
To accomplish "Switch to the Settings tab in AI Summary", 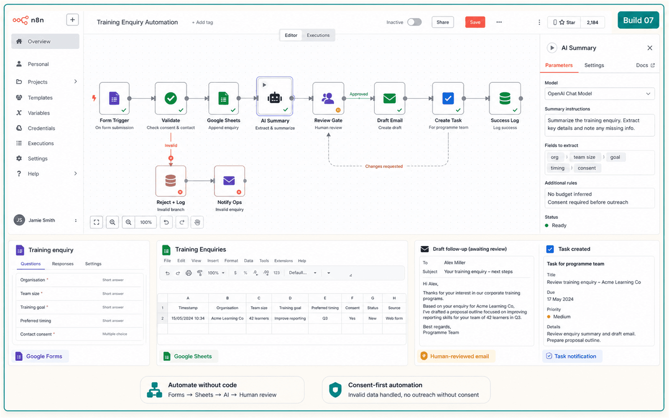I will 594,65.
